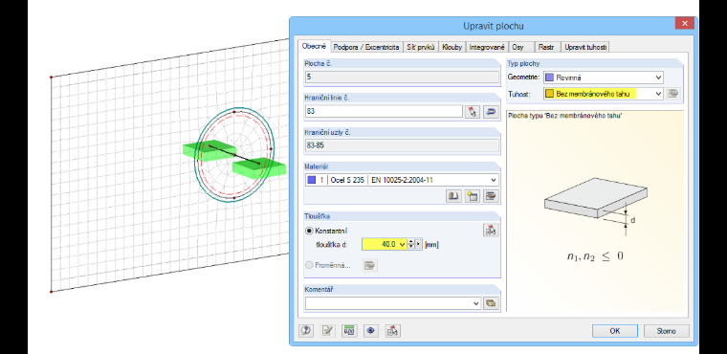Image resolution: width=727 pixels, height=354 pixels.
Task: Click the blue Geometrie color swatch
Action: click(549, 77)
